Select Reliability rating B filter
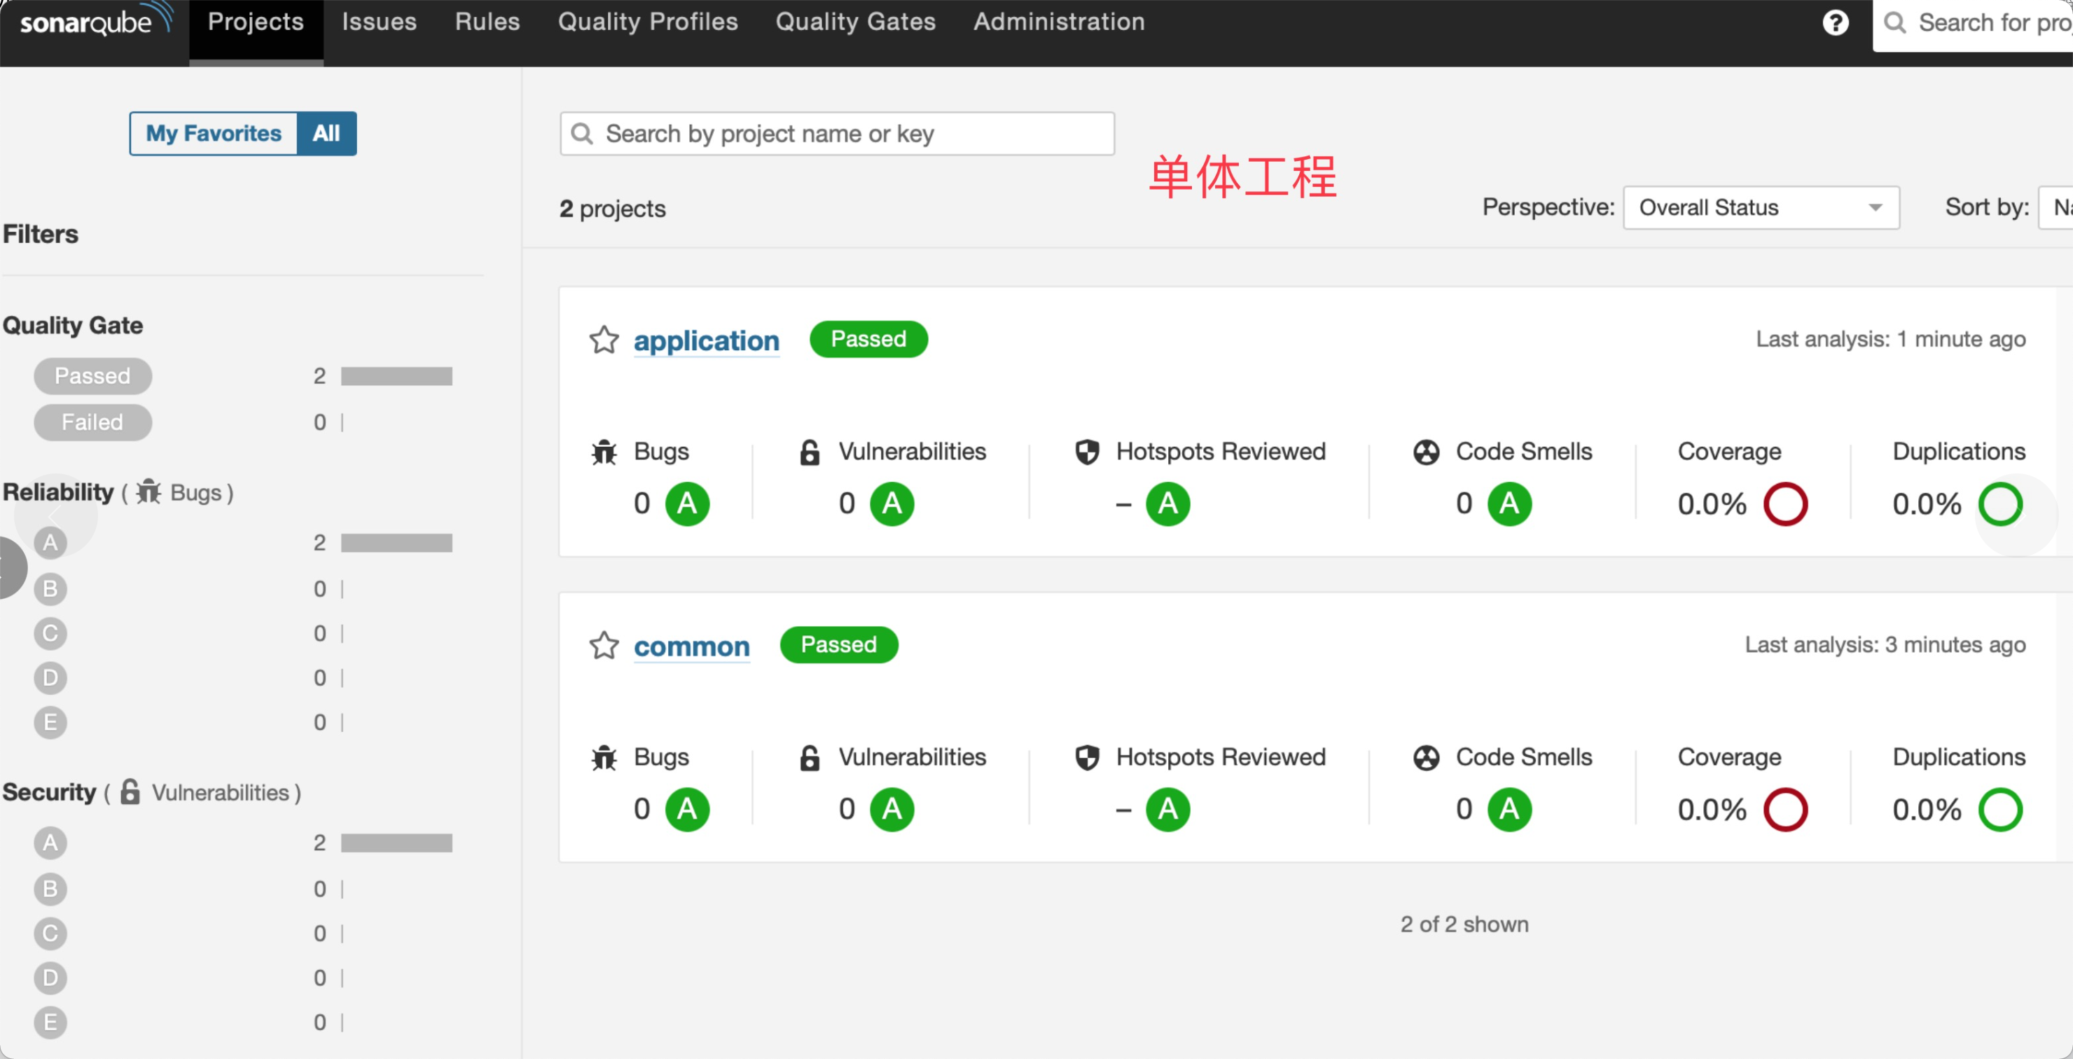This screenshot has height=1059, width=2073. [x=50, y=589]
